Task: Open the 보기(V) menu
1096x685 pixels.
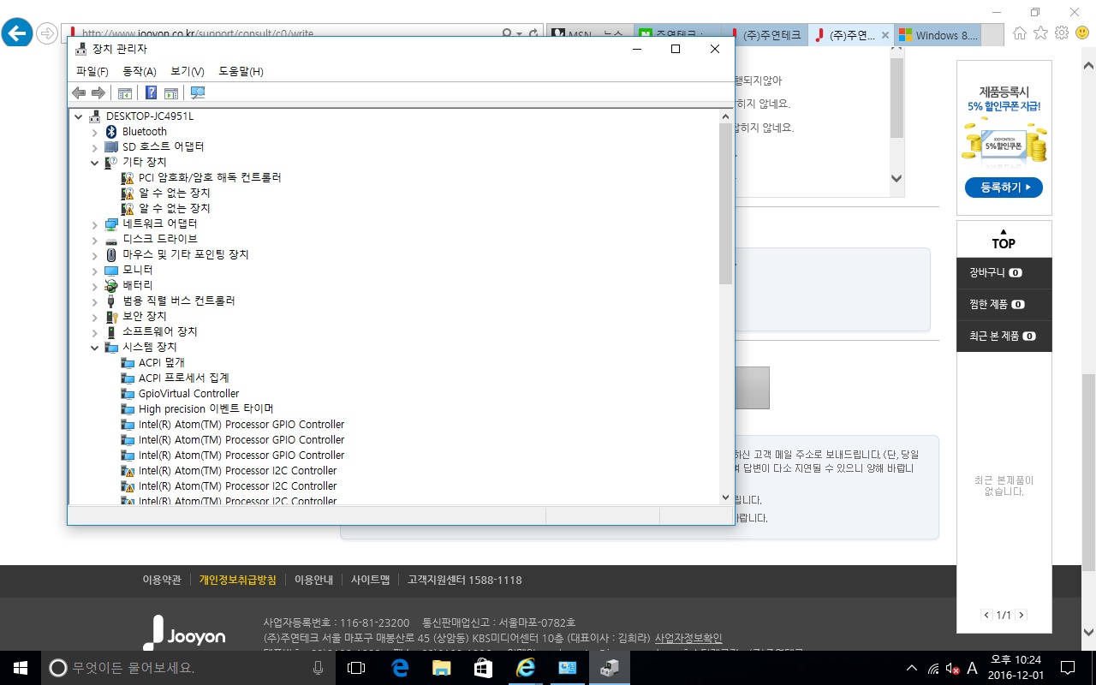Action: click(188, 71)
